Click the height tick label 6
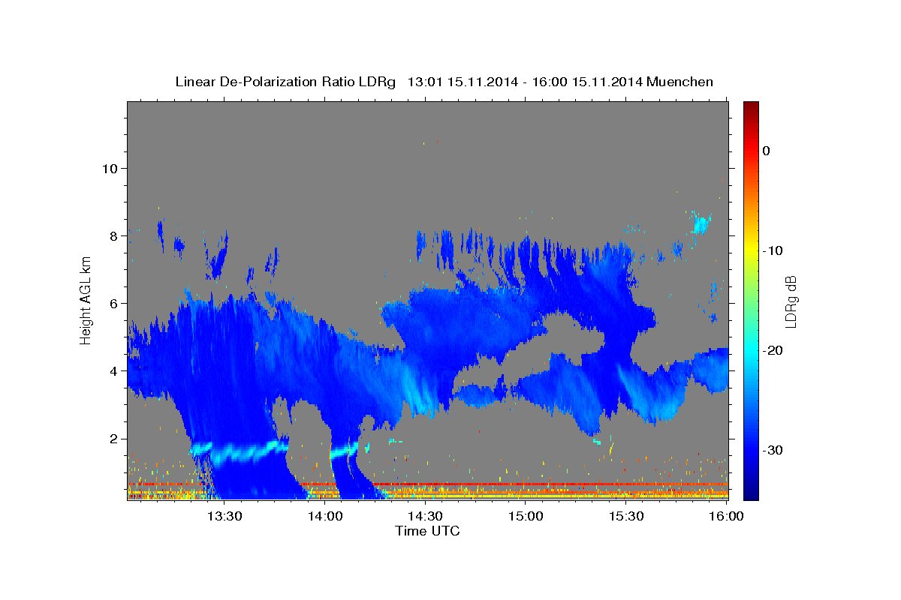Screen dimensions: 901x600 tap(113, 303)
